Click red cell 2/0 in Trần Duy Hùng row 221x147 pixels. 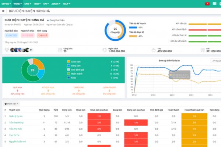99,122
